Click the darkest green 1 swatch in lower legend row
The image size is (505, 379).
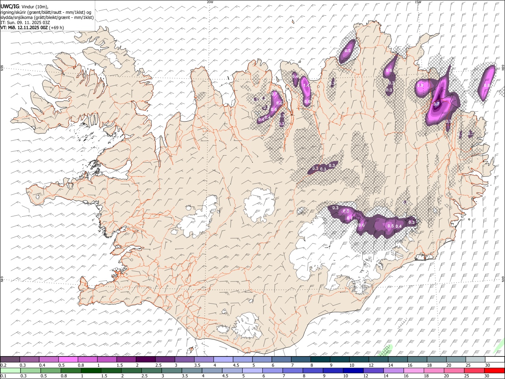click(x=91, y=370)
